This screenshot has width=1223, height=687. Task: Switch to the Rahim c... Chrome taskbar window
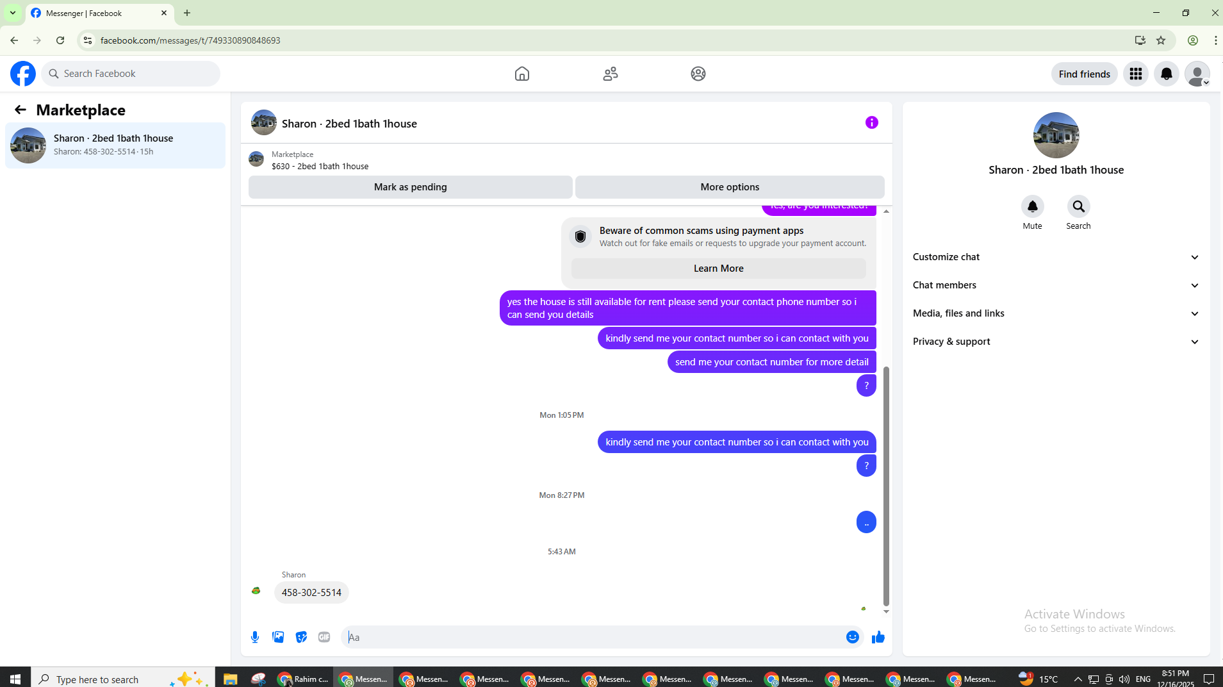pyautogui.click(x=303, y=679)
